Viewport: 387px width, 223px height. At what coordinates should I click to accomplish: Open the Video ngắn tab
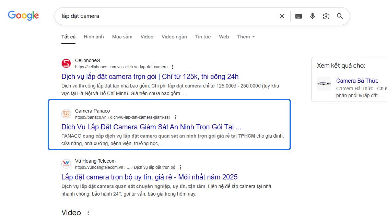point(174,37)
